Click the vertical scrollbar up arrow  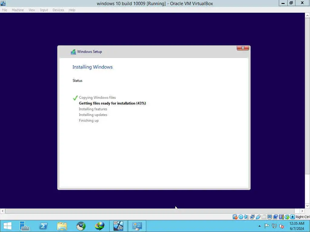point(307,16)
